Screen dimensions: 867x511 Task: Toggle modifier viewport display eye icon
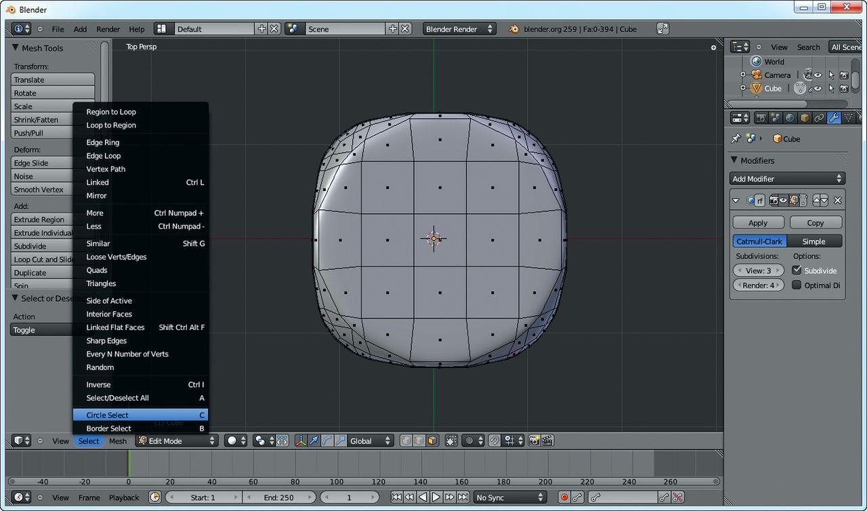[784, 201]
